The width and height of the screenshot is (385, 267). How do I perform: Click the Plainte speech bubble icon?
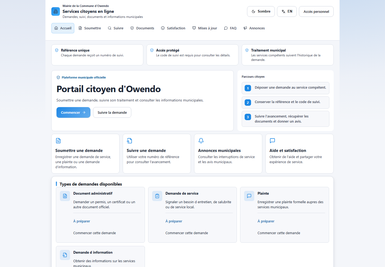pyautogui.click(x=249, y=196)
